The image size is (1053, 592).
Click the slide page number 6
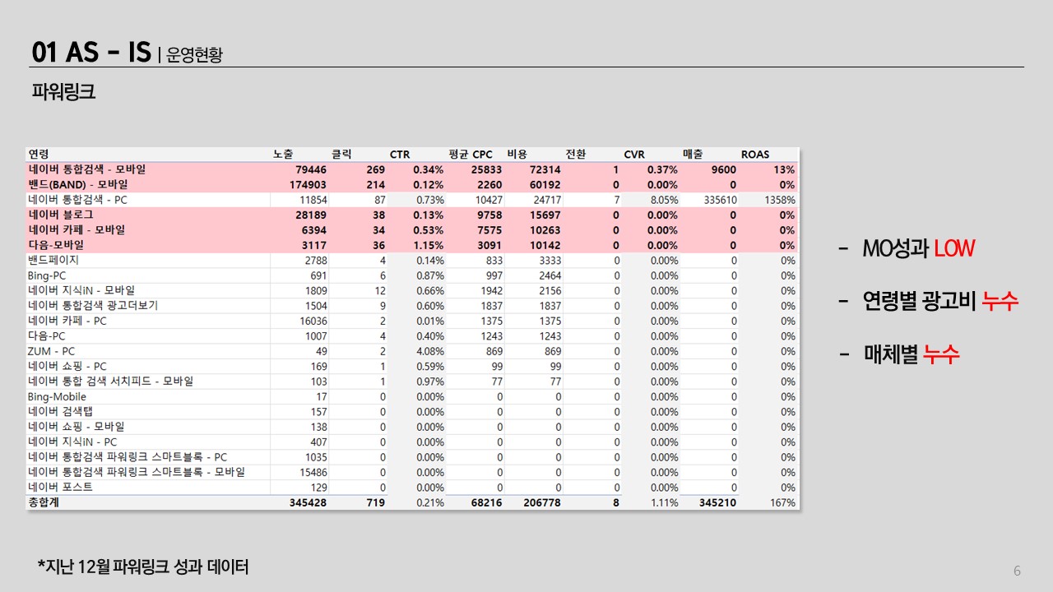pyautogui.click(x=1017, y=571)
